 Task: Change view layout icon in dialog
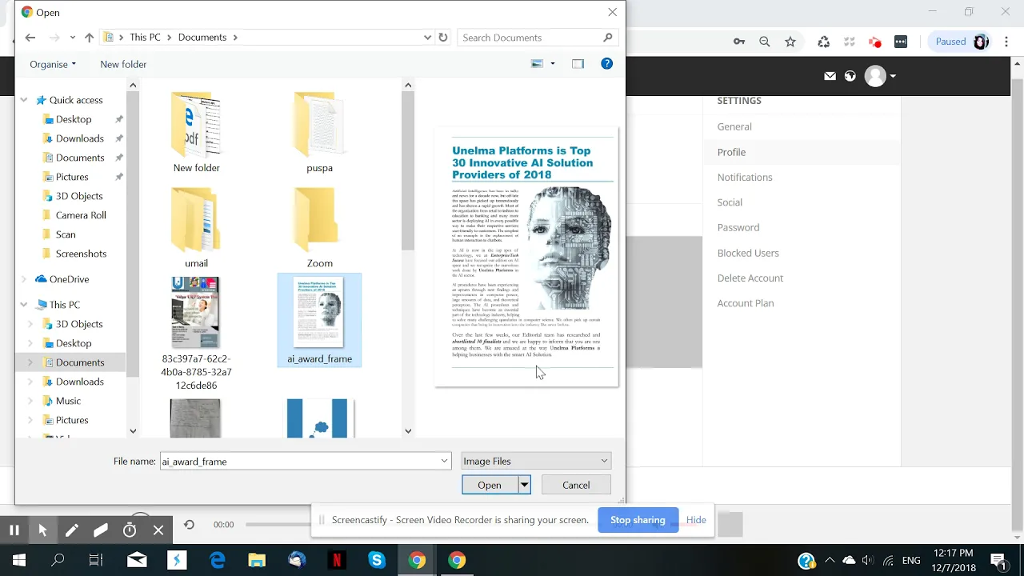coord(538,64)
